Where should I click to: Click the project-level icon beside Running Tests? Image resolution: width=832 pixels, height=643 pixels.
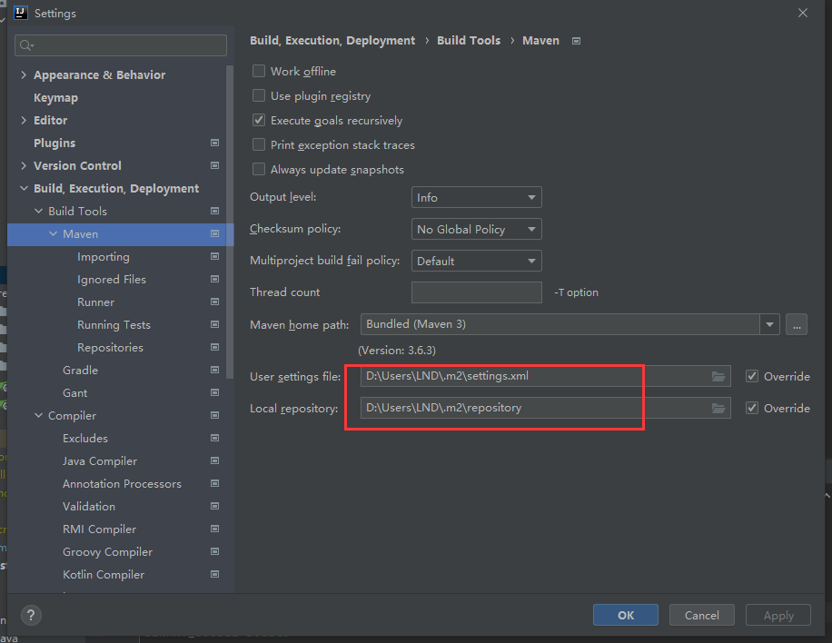coord(215,325)
